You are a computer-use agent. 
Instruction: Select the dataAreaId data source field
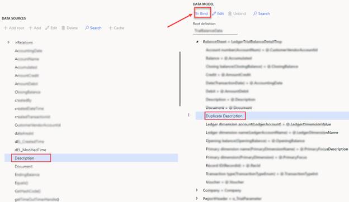(24, 133)
